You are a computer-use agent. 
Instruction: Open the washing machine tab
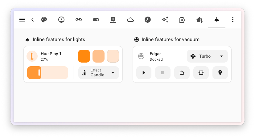pyautogui.click(x=182, y=20)
